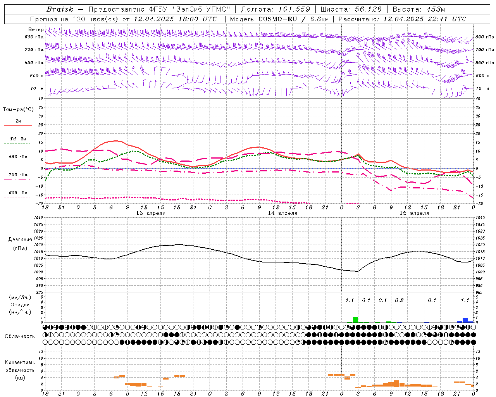Click the grid resolution value 6.6км
496x397 pixels.
tap(319, 19)
